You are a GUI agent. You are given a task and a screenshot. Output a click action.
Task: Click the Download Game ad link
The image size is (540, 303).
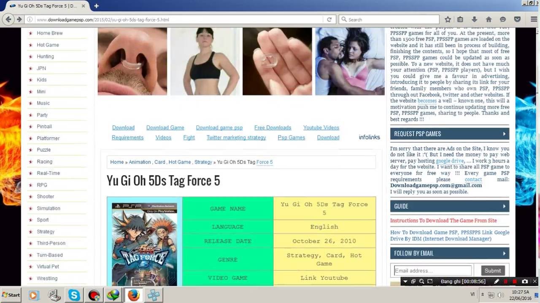pyautogui.click(x=165, y=128)
